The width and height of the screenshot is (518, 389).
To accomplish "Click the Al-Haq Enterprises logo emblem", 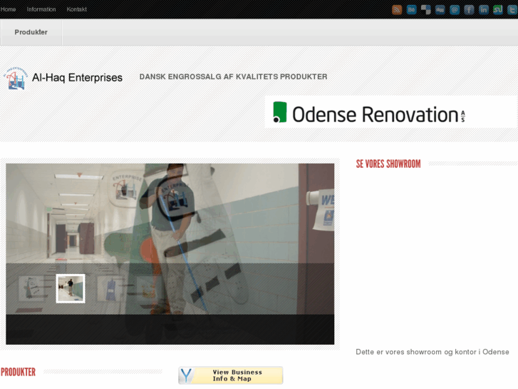I will [15, 78].
